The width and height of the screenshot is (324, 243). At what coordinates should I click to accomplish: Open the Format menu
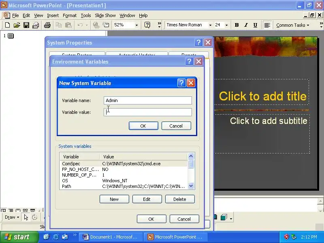pyautogui.click(x=70, y=15)
